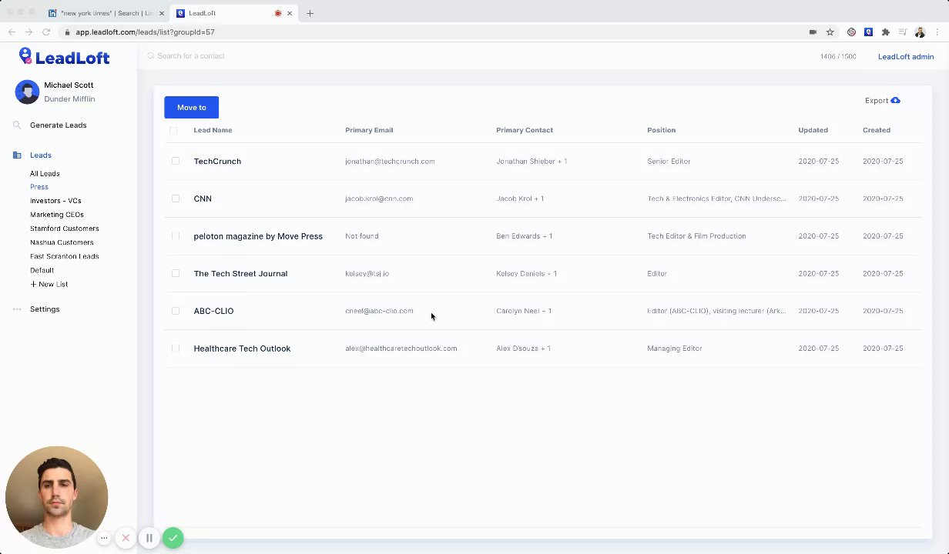Click the recorder more options dots button
949x554 pixels.
coord(104,538)
